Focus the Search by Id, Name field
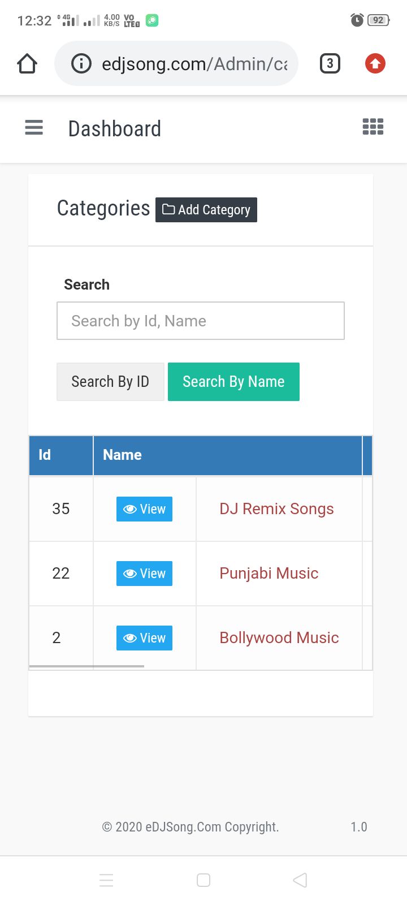 tap(201, 321)
